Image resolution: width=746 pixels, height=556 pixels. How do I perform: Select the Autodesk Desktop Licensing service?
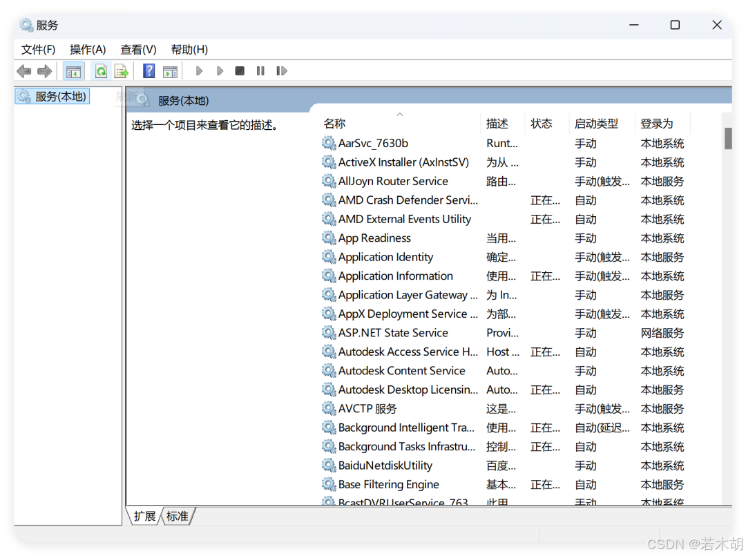point(408,390)
